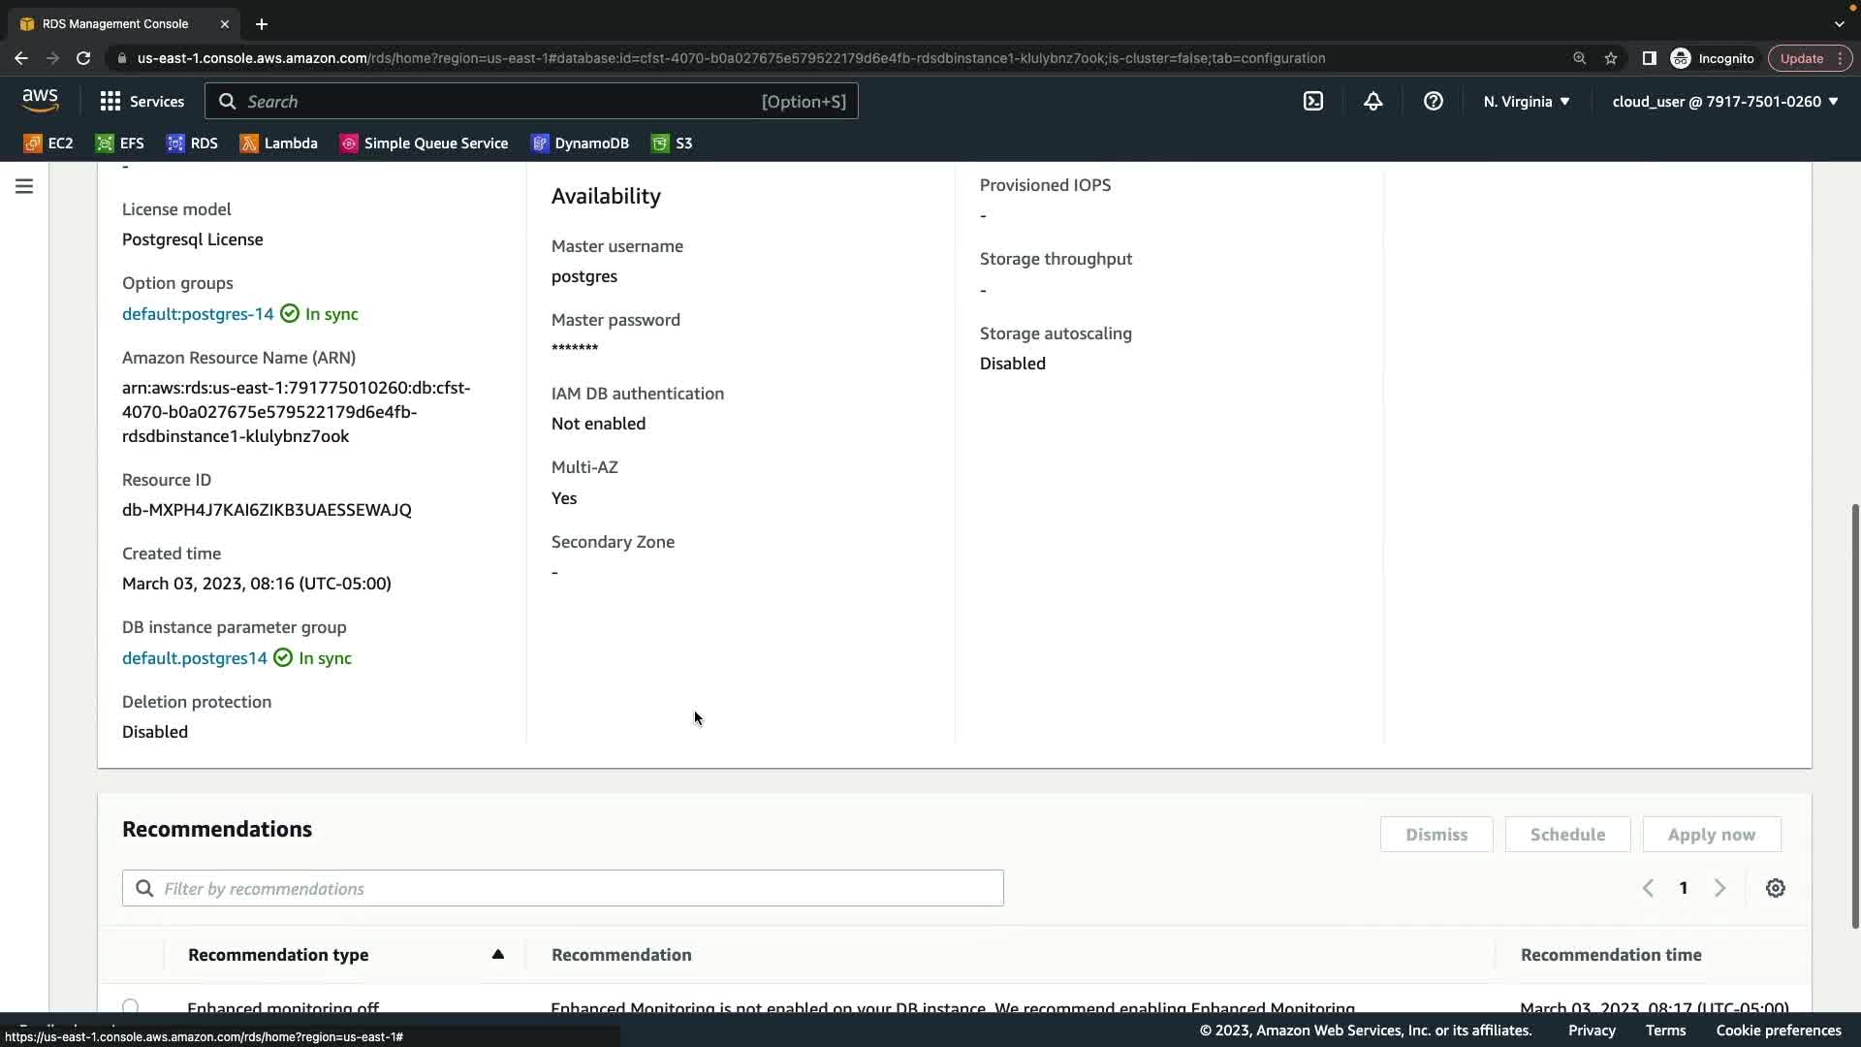Screen dimensions: 1861x1047
Task: Click the vertical page scrollbar
Action: [1855, 717]
